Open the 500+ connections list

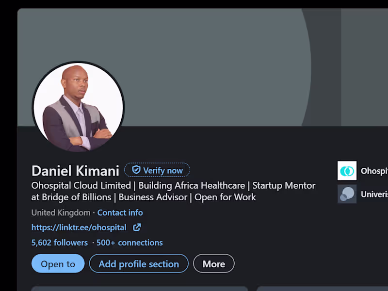tap(129, 242)
